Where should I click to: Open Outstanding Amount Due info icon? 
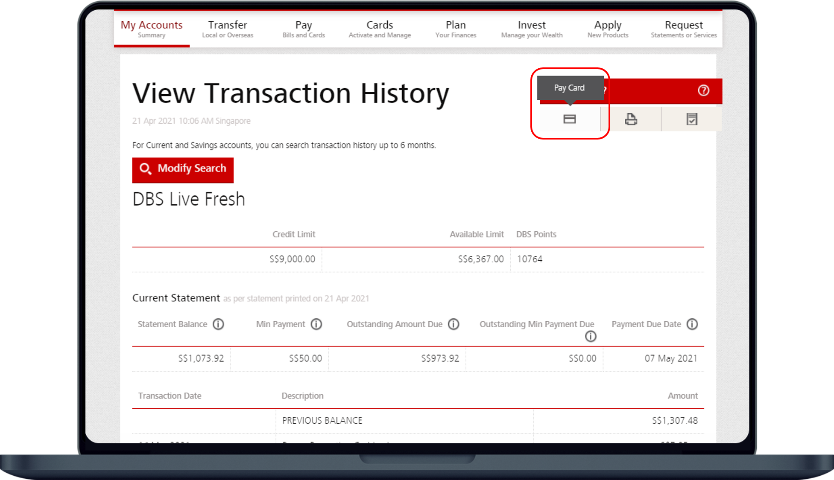point(454,324)
